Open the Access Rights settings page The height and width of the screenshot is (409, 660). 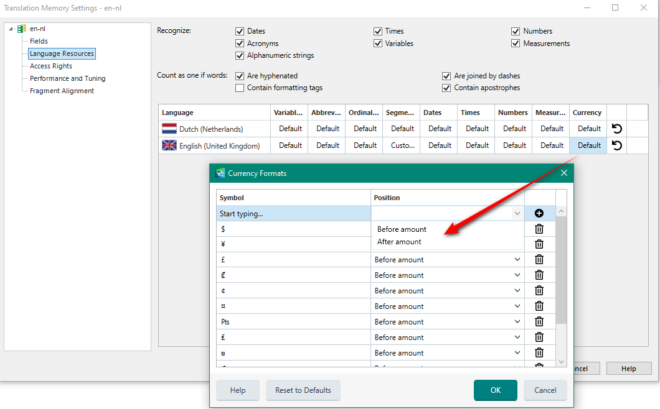(50, 65)
